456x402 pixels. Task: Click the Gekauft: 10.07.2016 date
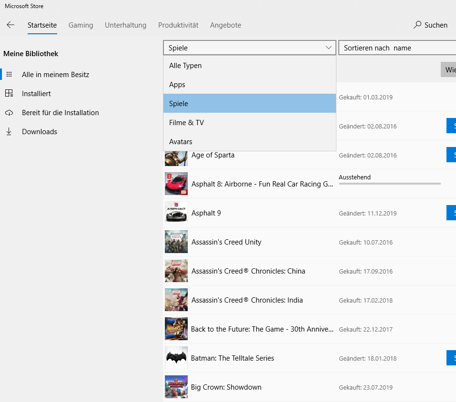[x=365, y=243]
